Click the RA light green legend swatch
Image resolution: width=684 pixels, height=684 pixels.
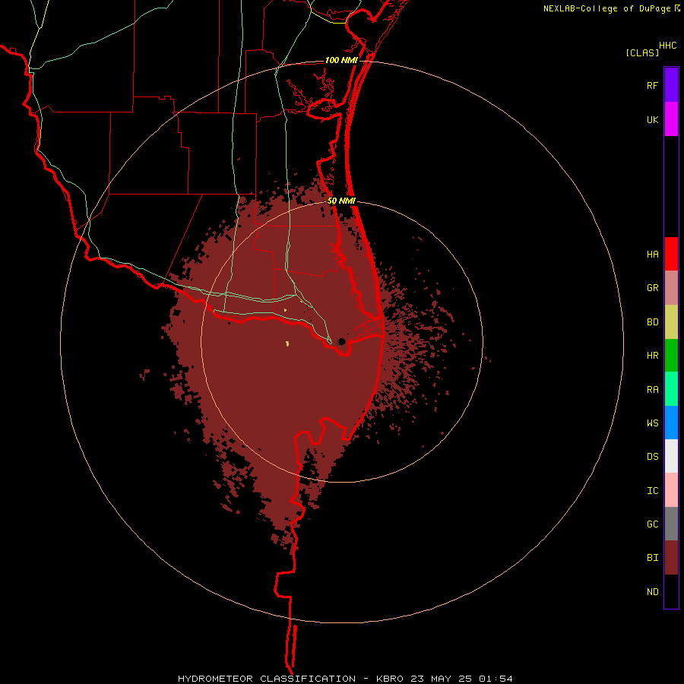[671, 389]
